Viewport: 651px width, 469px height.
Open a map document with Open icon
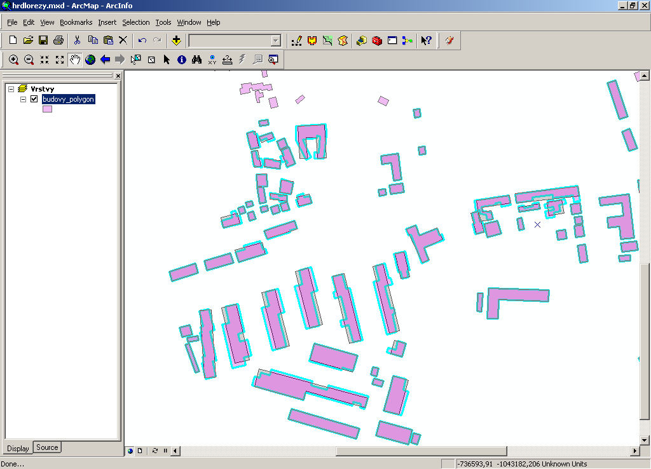(x=28, y=40)
